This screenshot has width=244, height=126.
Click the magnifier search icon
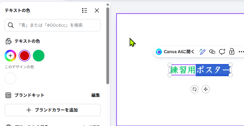tap(11, 25)
